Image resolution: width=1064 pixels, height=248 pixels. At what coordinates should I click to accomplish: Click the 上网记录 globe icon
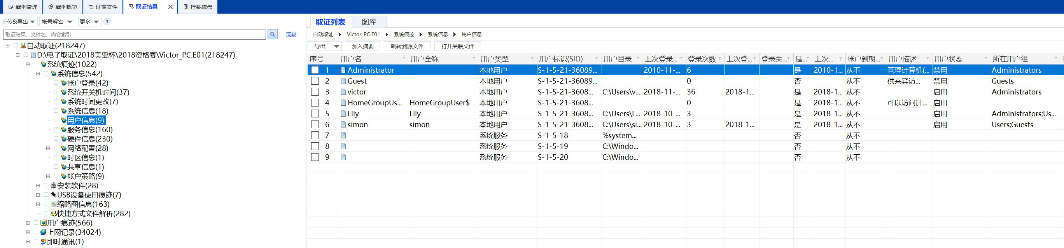click(44, 232)
